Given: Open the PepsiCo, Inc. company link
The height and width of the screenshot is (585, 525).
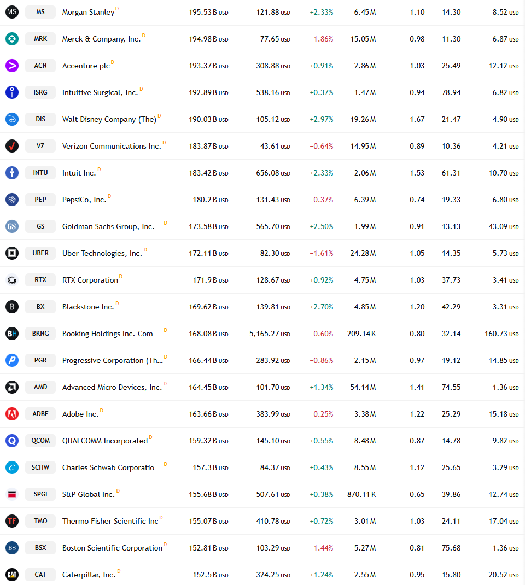Looking at the screenshot, I should pyautogui.click(x=84, y=200).
